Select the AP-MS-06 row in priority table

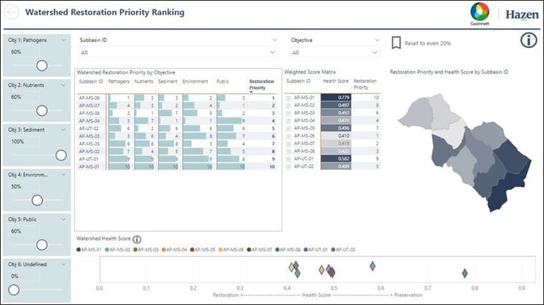91,98
